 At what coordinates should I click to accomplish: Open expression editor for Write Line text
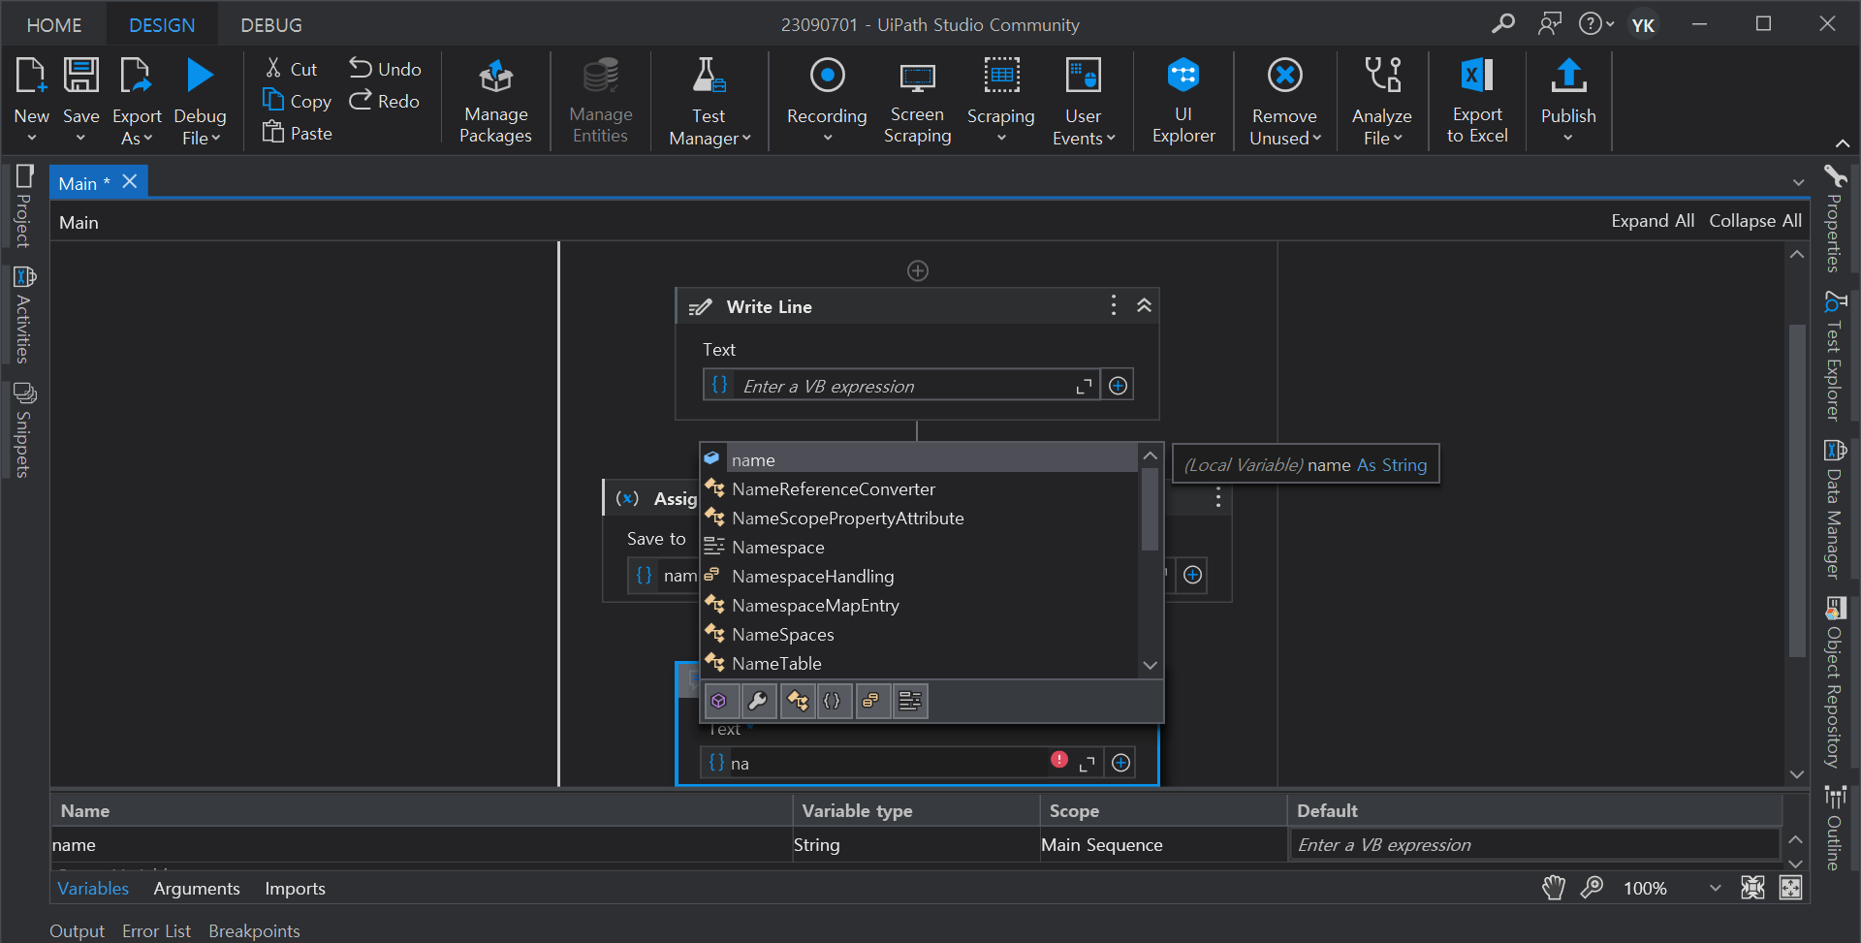click(x=1084, y=387)
